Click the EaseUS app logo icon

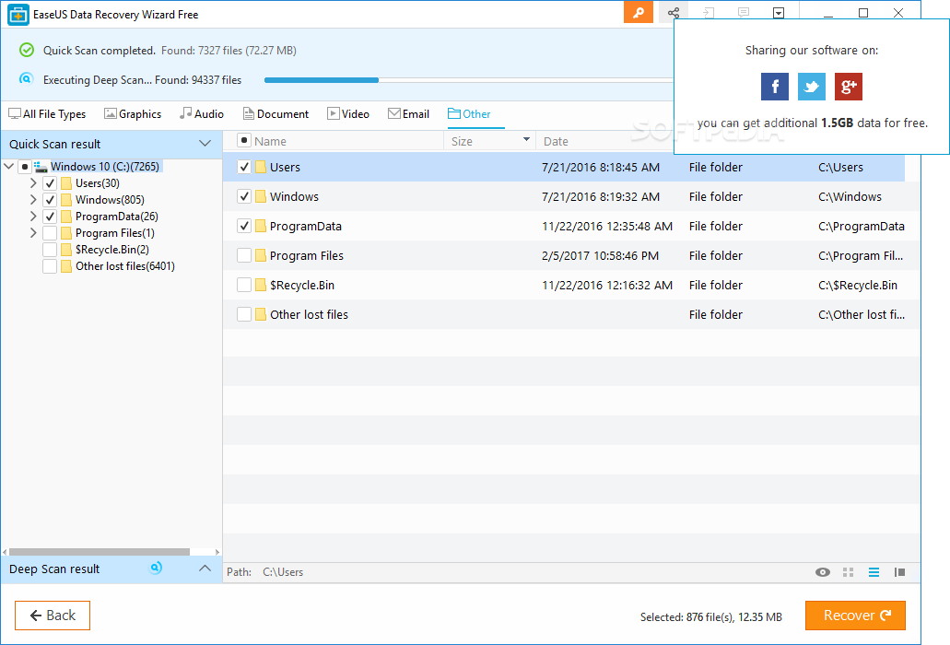[x=18, y=15]
